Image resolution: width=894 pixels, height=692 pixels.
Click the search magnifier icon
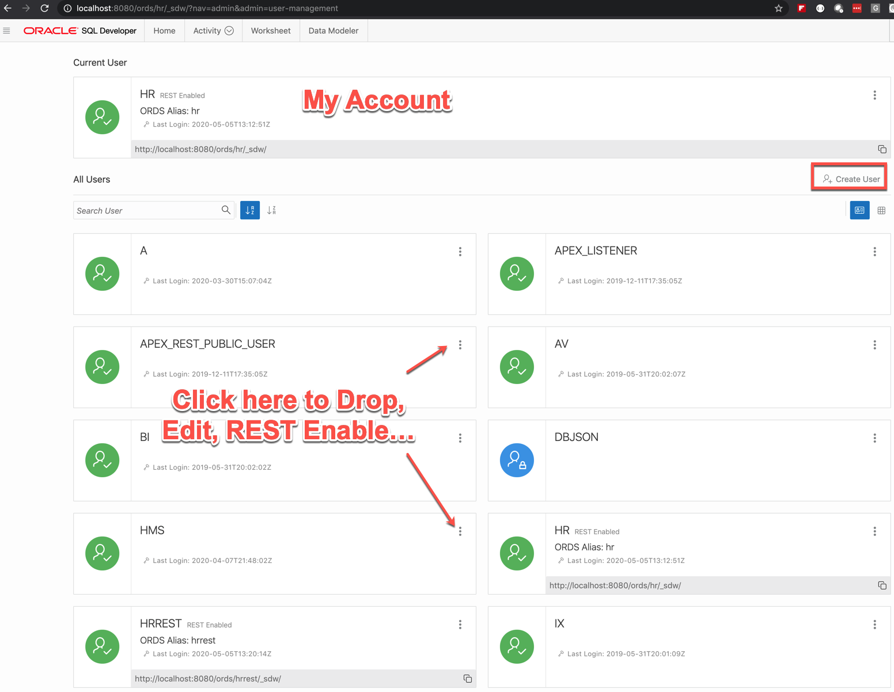point(226,210)
